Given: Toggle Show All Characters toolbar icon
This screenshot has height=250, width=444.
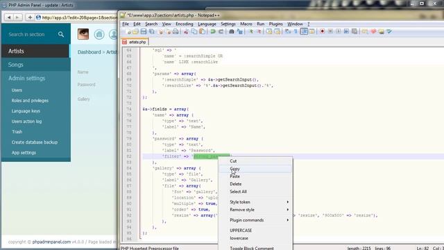Looking at the screenshot, I should pyautogui.click(x=296, y=31).
